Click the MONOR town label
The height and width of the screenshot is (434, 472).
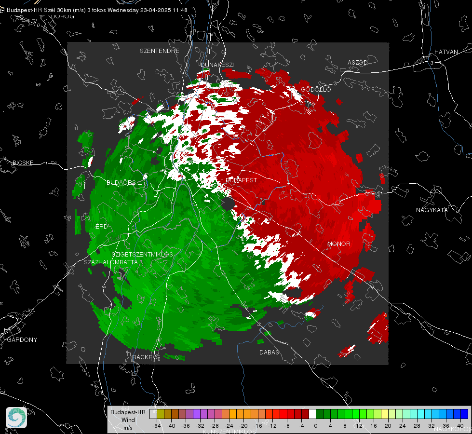click(x=338, y=244)
